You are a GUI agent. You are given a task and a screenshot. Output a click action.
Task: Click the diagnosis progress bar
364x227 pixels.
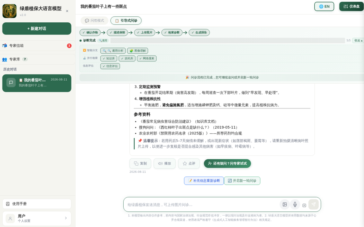click(x=228, y=40)
